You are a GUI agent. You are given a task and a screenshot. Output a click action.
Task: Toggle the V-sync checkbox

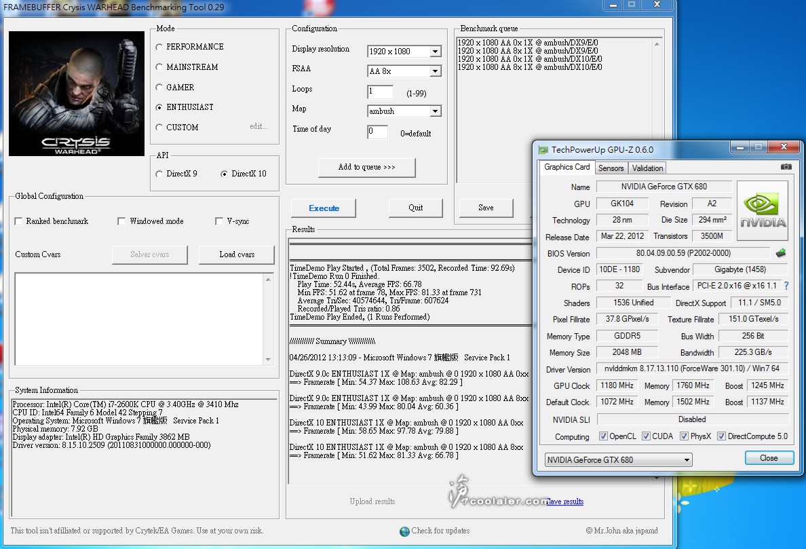click(x=219, y=221)
